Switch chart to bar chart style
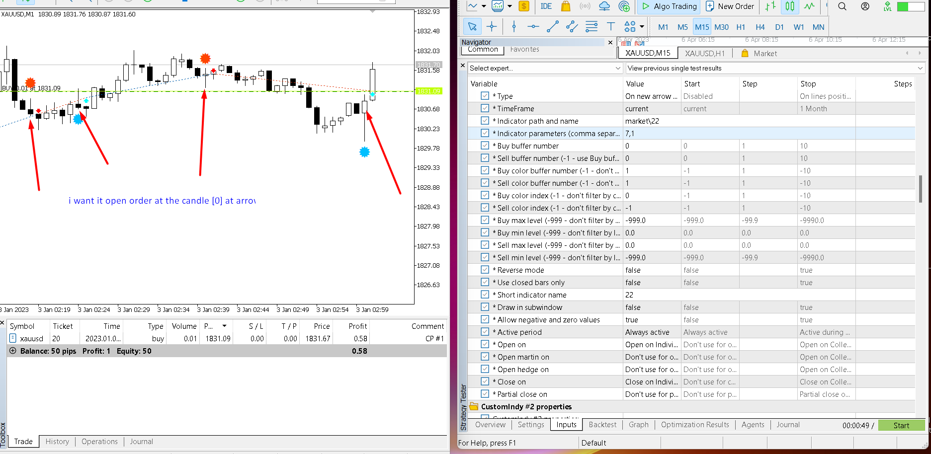The image size is (931, 454). [x=770, y=6]
